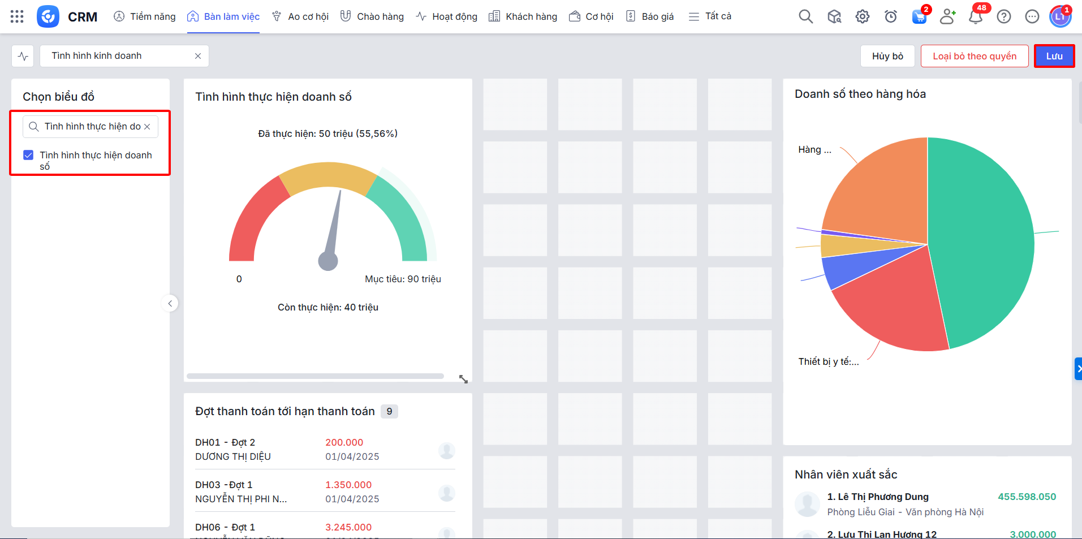Click the resize handle on doanh số chart
1082x539 pixels.
click(463, 379)
